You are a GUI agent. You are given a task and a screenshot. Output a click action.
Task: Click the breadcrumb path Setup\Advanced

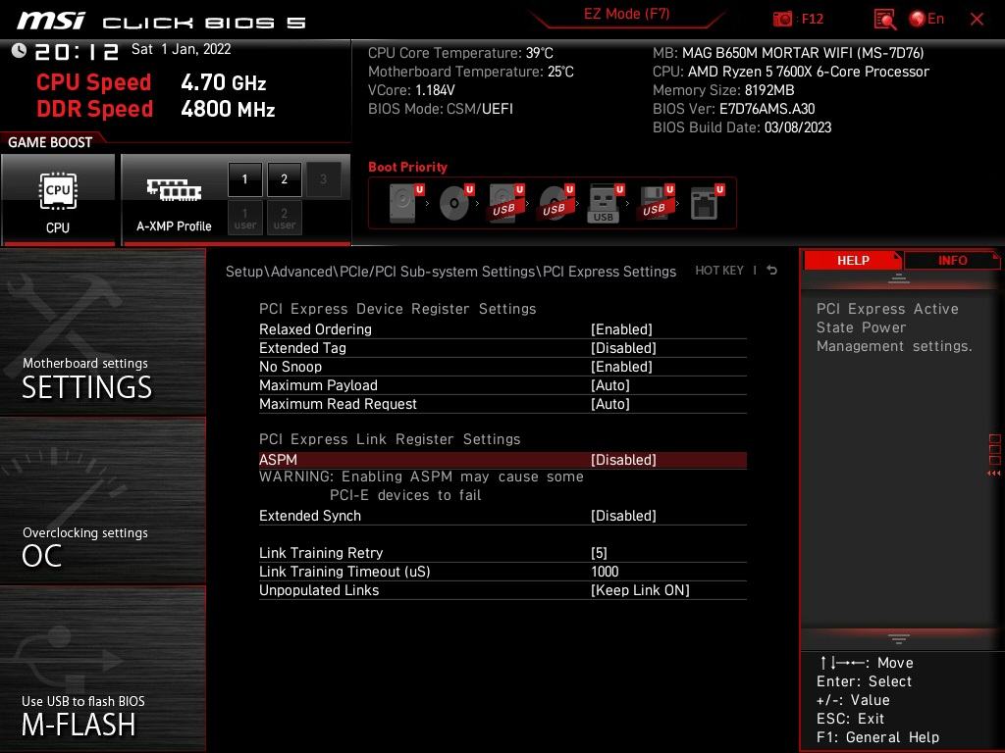pyautogui.click(x=278, y=272)
